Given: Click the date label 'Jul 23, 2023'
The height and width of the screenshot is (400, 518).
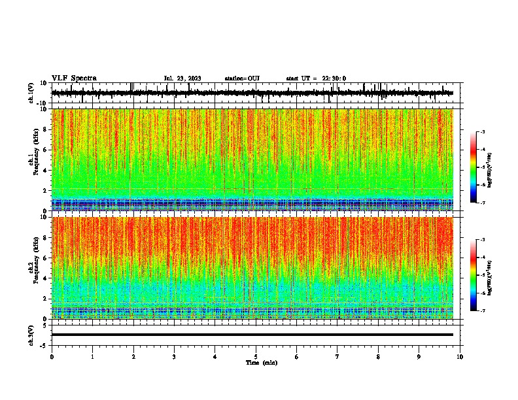Looking at the screenshot, I should (x=182, y=78).
